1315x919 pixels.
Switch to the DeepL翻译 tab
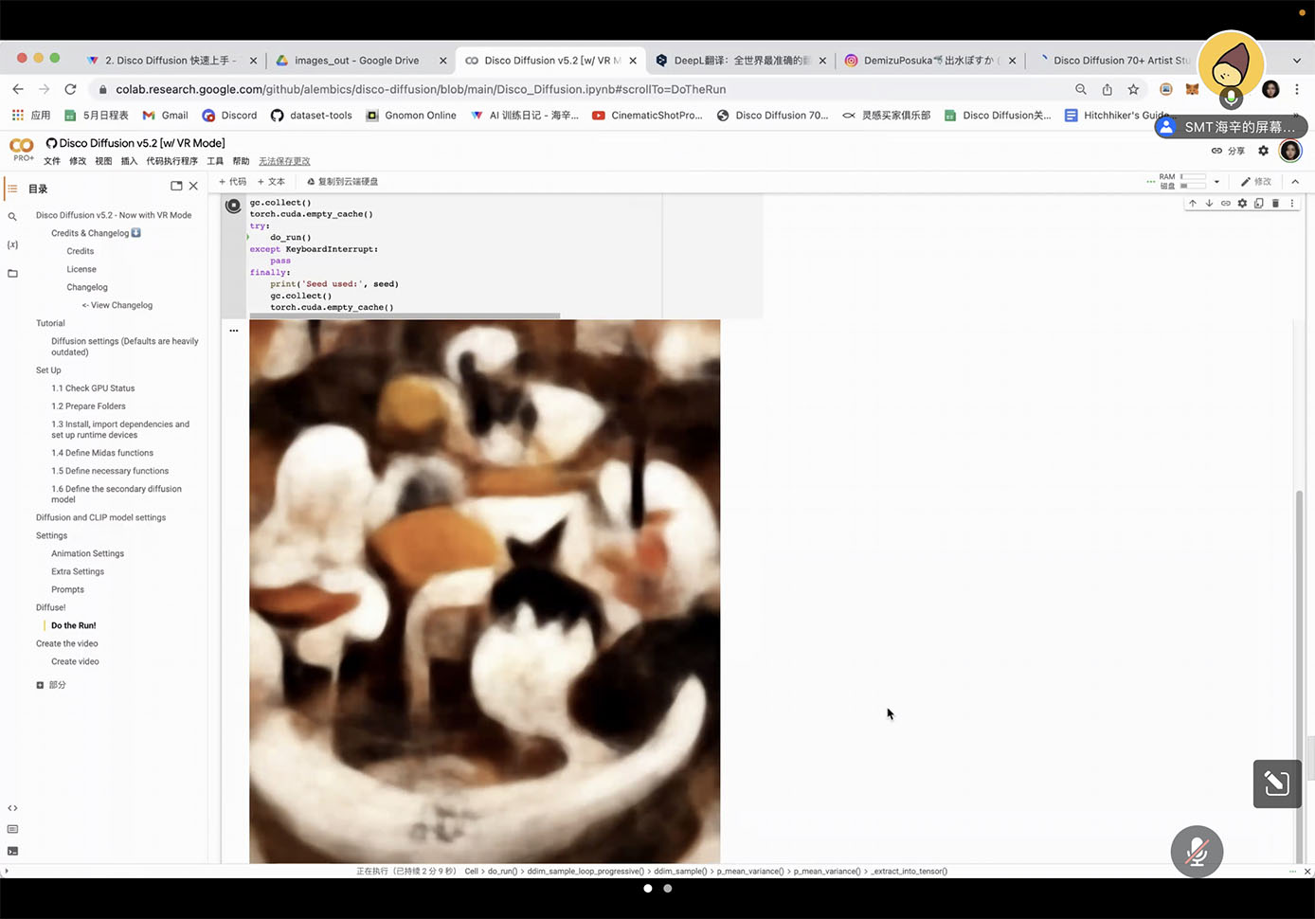[x=742, y=61]
